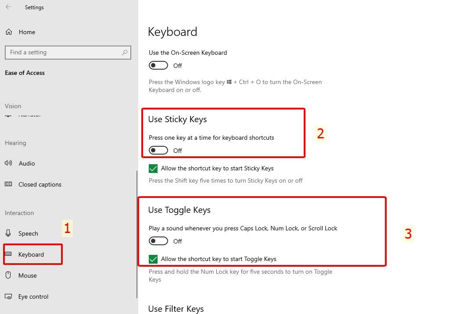Image resolution: width=467 pixels, height=314 pixels.
Task: Click the Home house icon
Action: [x=9, y=32]
